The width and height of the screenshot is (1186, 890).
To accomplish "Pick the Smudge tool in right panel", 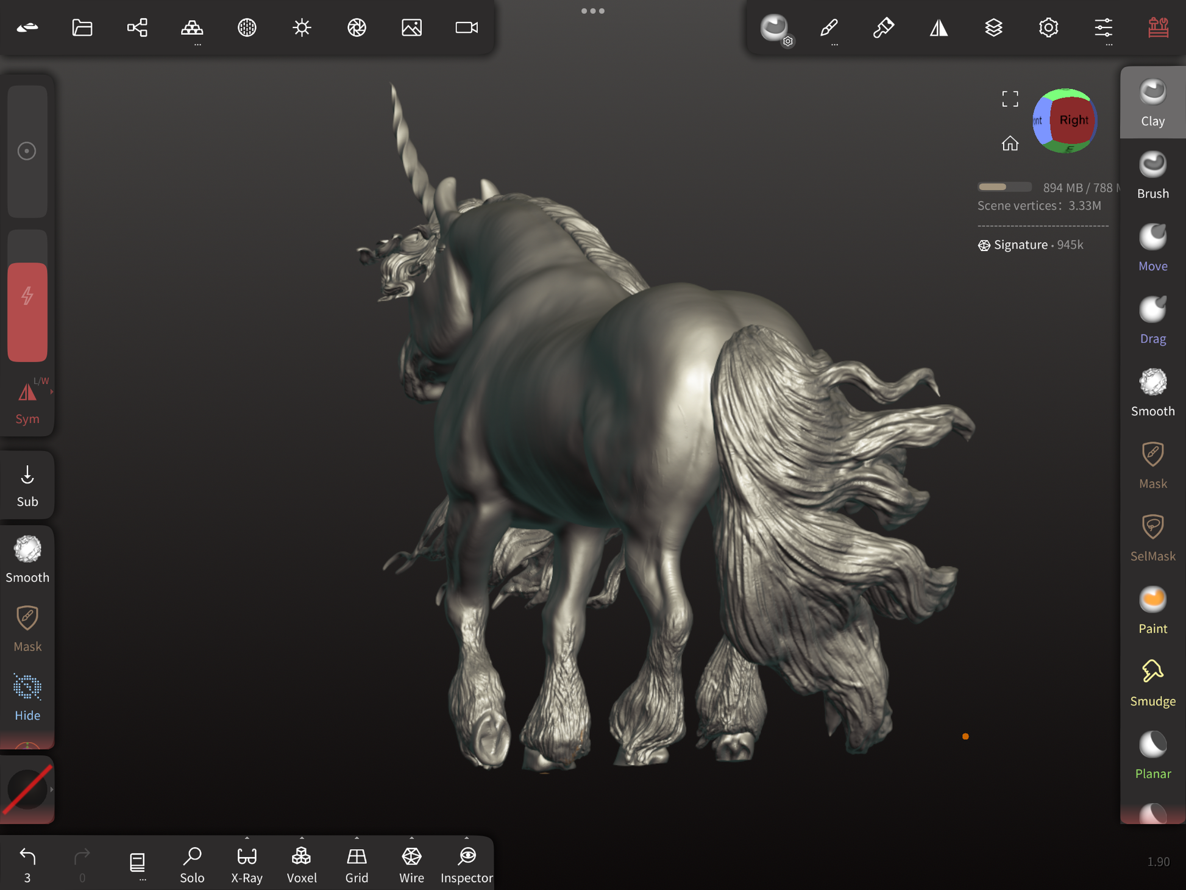I will click(x=1152, y=683).
